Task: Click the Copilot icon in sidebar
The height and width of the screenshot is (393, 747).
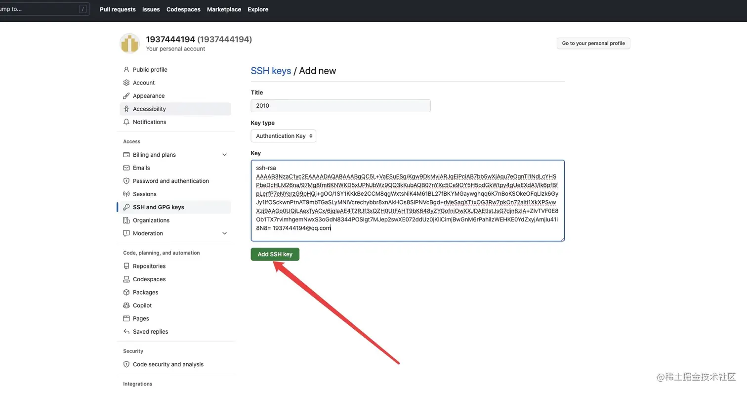Action: 126,306
